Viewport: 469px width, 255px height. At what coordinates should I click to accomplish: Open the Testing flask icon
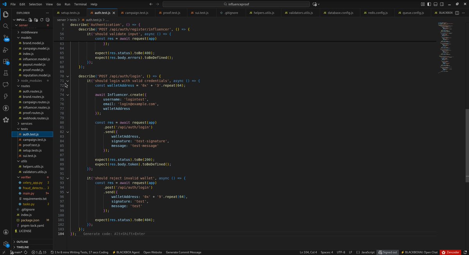pos(6,73)
